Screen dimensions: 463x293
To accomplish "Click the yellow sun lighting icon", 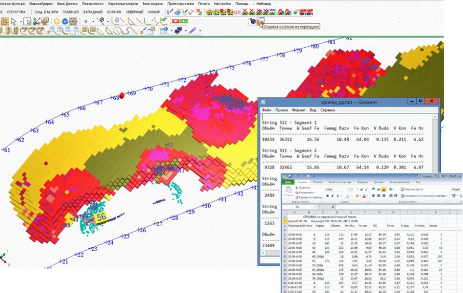I will pos(56,21).
